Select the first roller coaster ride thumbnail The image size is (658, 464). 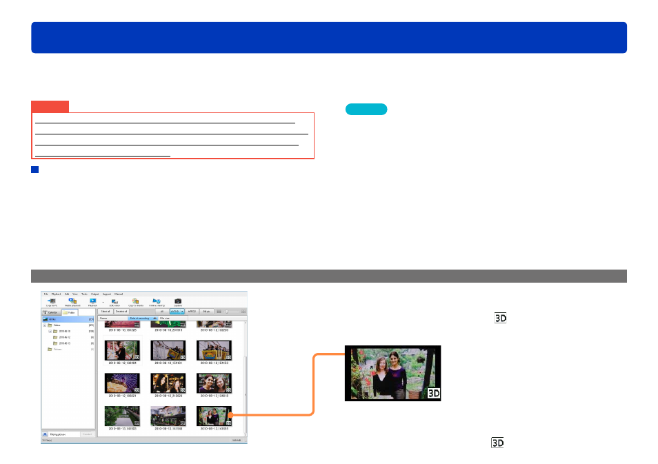tap(168, 350)
